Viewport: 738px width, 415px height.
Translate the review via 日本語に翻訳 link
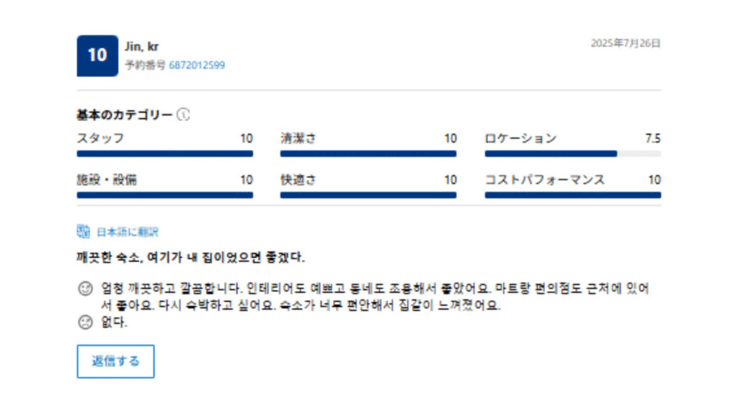click(x=128, y=232)
